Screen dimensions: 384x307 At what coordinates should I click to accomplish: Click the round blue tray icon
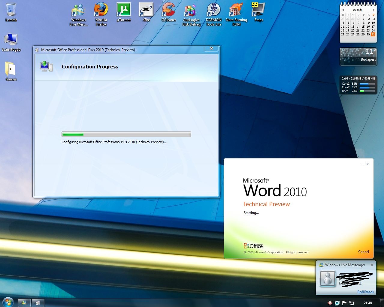click(x=337, y=303)
